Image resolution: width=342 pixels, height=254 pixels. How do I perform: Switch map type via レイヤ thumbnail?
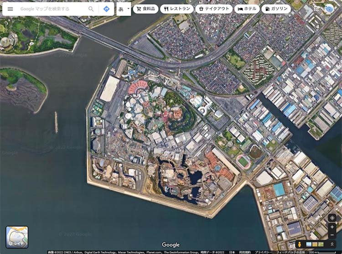tap(17, 237)
